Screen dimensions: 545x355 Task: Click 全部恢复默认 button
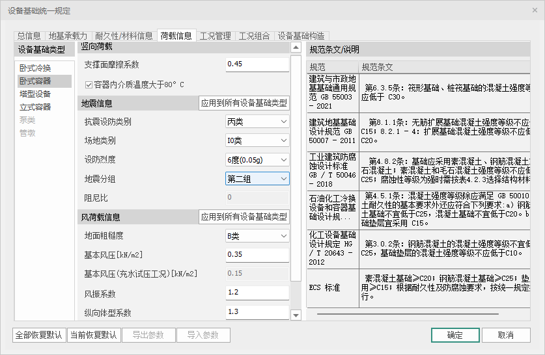click(39, 335)
